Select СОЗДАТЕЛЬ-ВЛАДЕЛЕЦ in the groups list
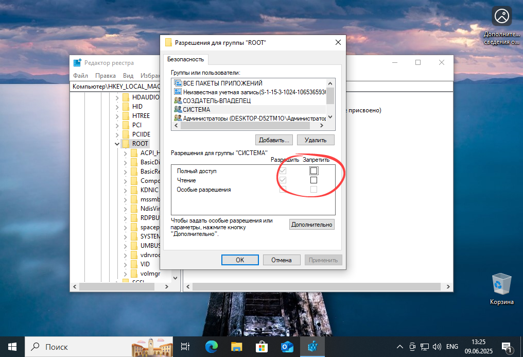The image size is (523, 357). 208,100
